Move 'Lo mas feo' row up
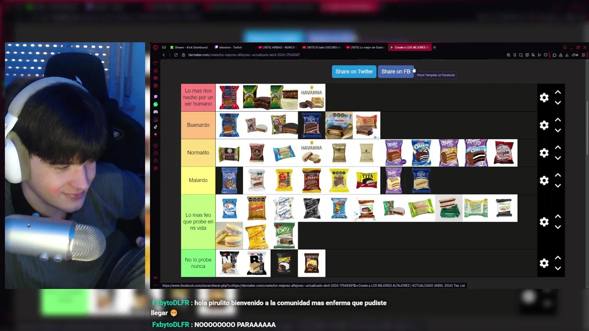The image size is (589, 331). [558, 217]
